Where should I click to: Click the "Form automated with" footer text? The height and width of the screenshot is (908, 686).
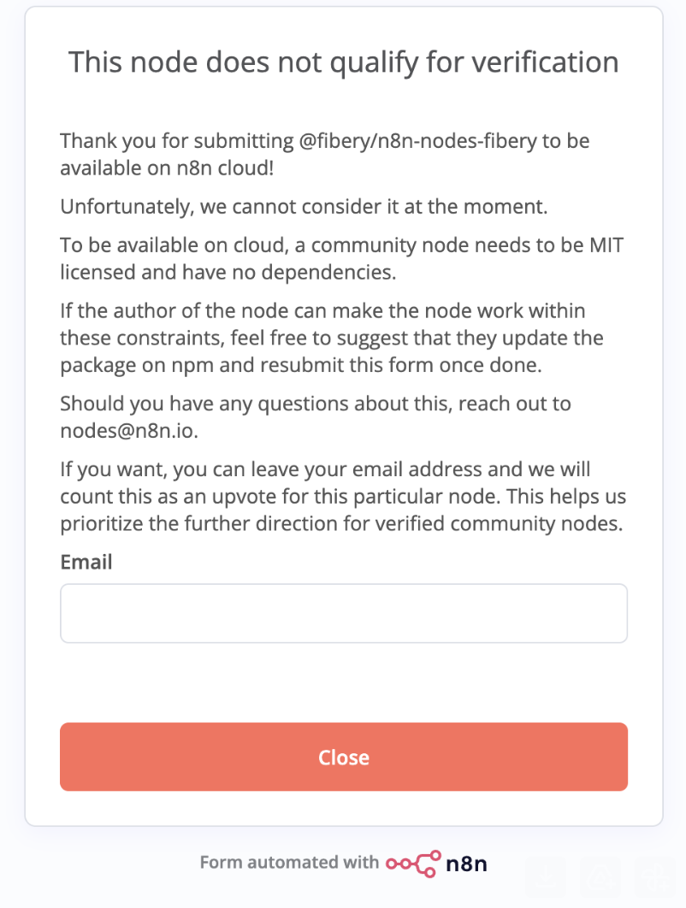click(288, 862)
